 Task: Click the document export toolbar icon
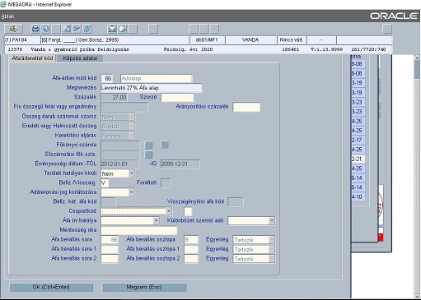tap(123, 29)
